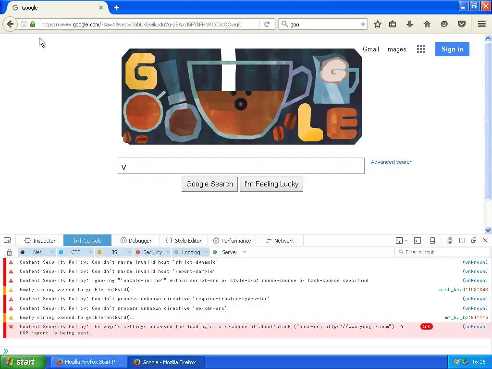Close the developer tools panel
The image size is (492, 369).
485,240
